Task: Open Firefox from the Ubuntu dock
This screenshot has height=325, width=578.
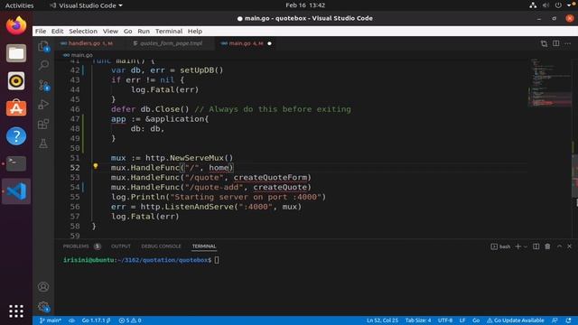Action: click(16, 25)
